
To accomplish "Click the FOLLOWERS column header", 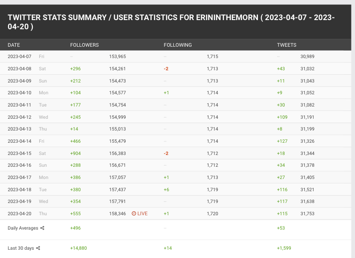I will click(x=84, y=45).
